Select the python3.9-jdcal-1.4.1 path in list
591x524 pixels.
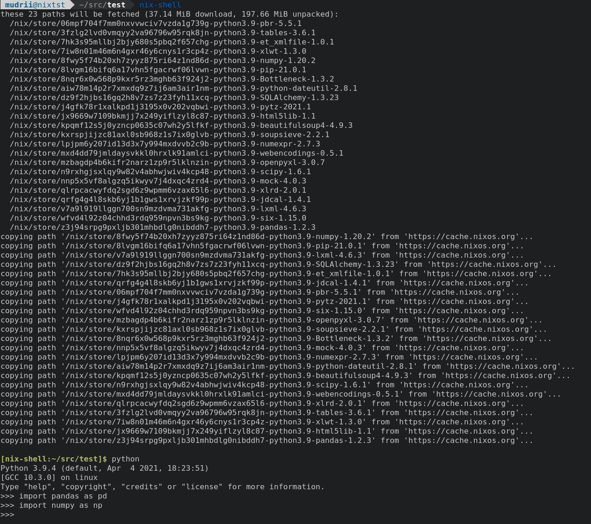point(160,199)
